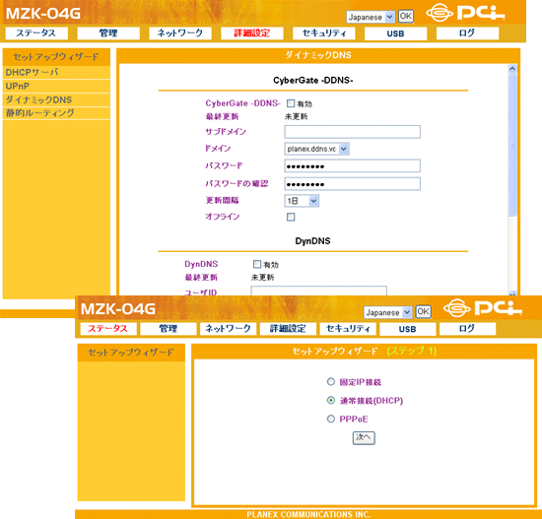Image resolution: width=542 pixels, height=519 pixels.
Task: Click セットアップウィザード in the top window sidebar
Action: (56, 57)
